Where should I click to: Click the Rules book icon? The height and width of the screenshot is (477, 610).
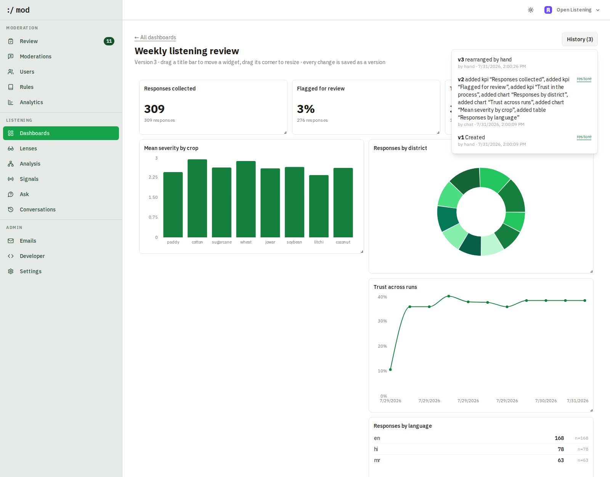pos(11,87)
